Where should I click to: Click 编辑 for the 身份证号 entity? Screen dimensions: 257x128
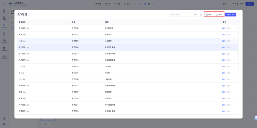[224, 47]
